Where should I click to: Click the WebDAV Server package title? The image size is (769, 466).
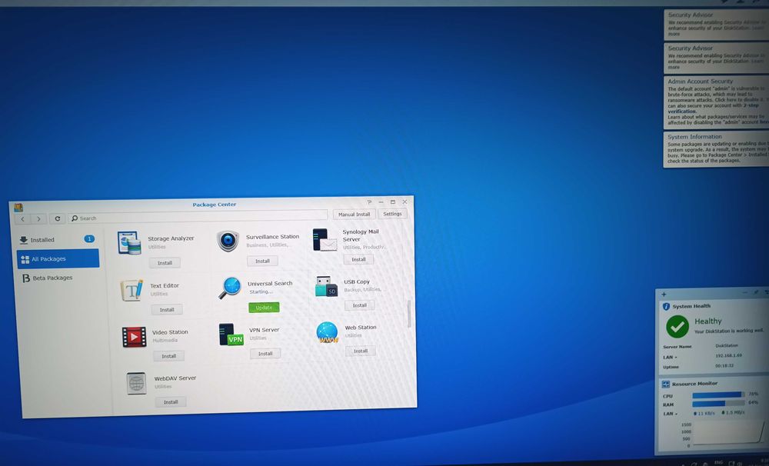(175, 378)
